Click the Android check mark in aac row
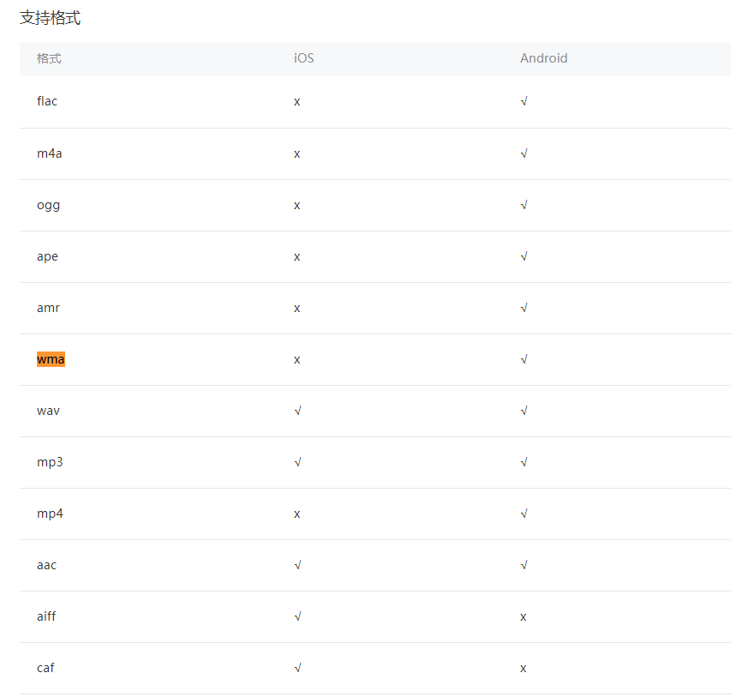731x697 pixels. click(x=524, y=565)
